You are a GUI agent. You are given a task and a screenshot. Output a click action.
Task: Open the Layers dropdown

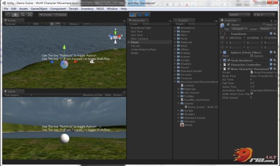[239, 15]
